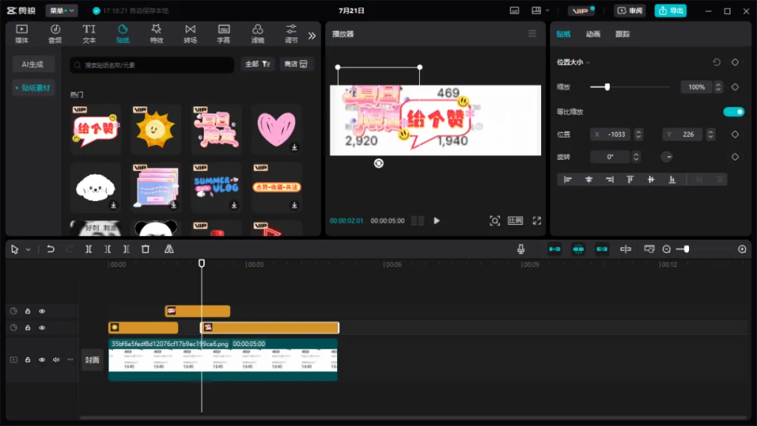Switch to the 滤镜 filters tab
The image size is (757, 426).
pyautogui.click(x=257, y=34)
